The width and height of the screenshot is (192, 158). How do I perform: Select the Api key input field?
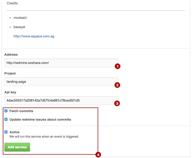[61, 101]
